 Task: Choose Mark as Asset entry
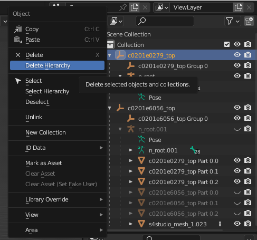(x=57, y=163)
